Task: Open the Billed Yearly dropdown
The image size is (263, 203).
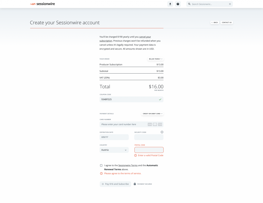Action: coord(156,59)
